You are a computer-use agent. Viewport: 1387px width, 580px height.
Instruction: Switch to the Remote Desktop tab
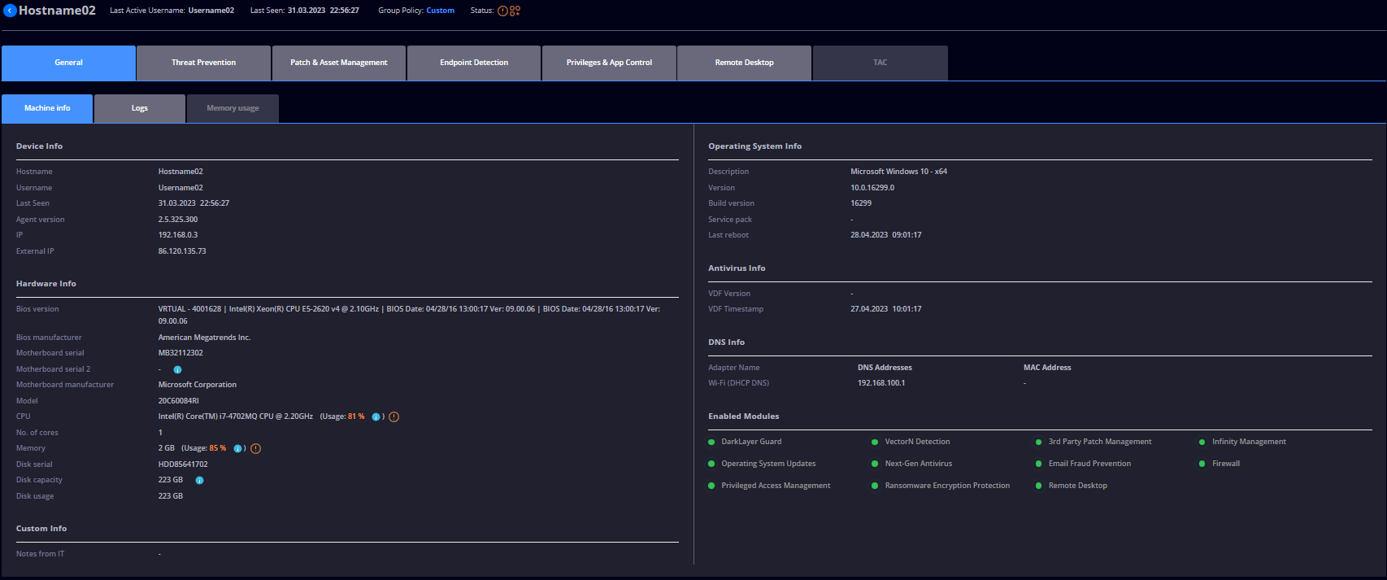tap(744, 63)
